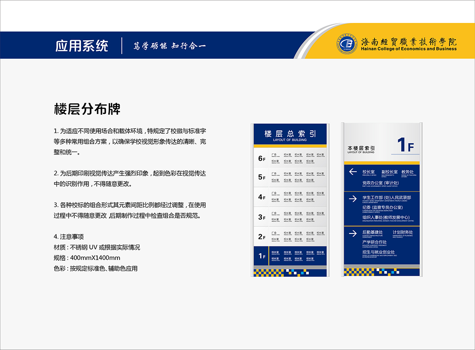Click the 计划财务处 office entry
This screenshot has width=475, height=350.
[402, 232]
